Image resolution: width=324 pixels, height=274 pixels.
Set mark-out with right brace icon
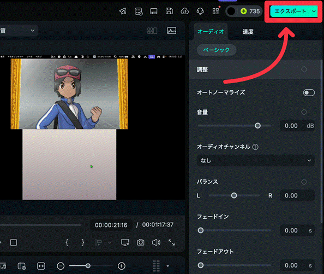coord(83,242)
